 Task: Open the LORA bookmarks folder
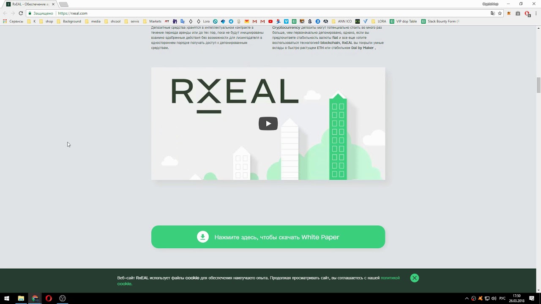click(379, 21)
